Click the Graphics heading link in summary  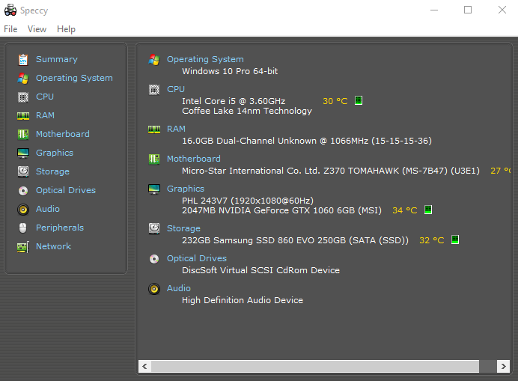tap(186, 189)
